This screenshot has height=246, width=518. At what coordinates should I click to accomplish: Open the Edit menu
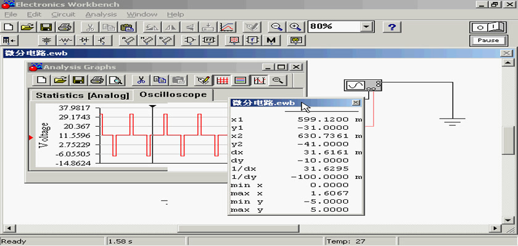point(34,15)
